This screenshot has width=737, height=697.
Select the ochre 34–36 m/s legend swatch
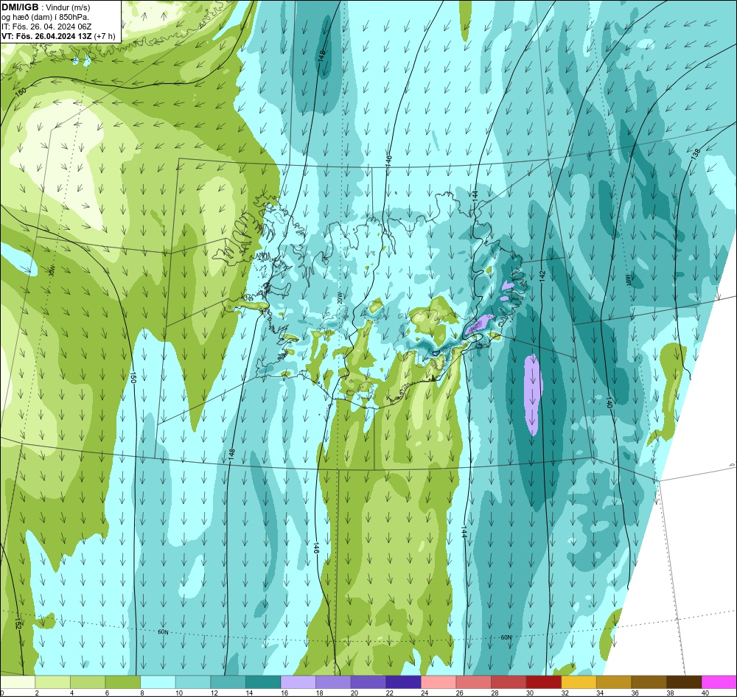coord(613,682)
